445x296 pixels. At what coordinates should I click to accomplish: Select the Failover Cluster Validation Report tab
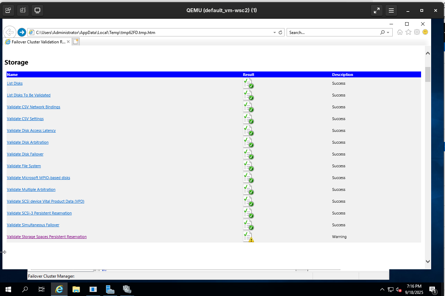click(x=37, y=42)
